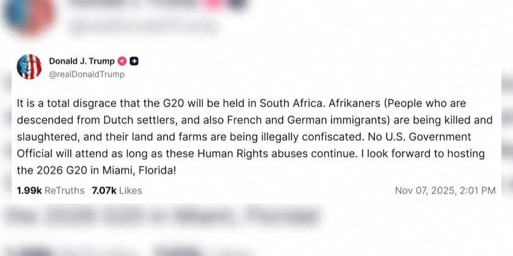Click the 1.99k ReTruths count
The image size is (513, 256).
pos(51,190)
